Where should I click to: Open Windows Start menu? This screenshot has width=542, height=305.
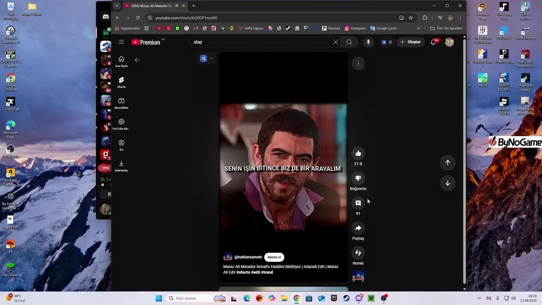[x=159, y=298]
